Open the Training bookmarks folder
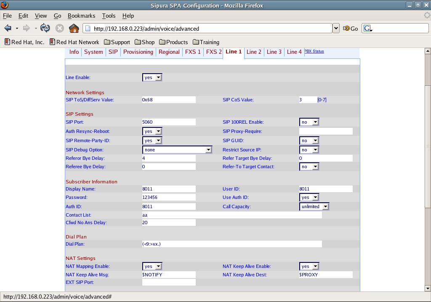431x302 pixels. click(x=206, y=42)
